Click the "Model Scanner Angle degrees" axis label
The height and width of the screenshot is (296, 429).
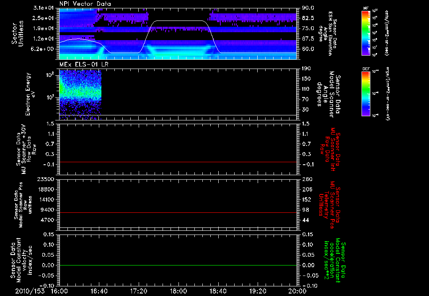328,94
